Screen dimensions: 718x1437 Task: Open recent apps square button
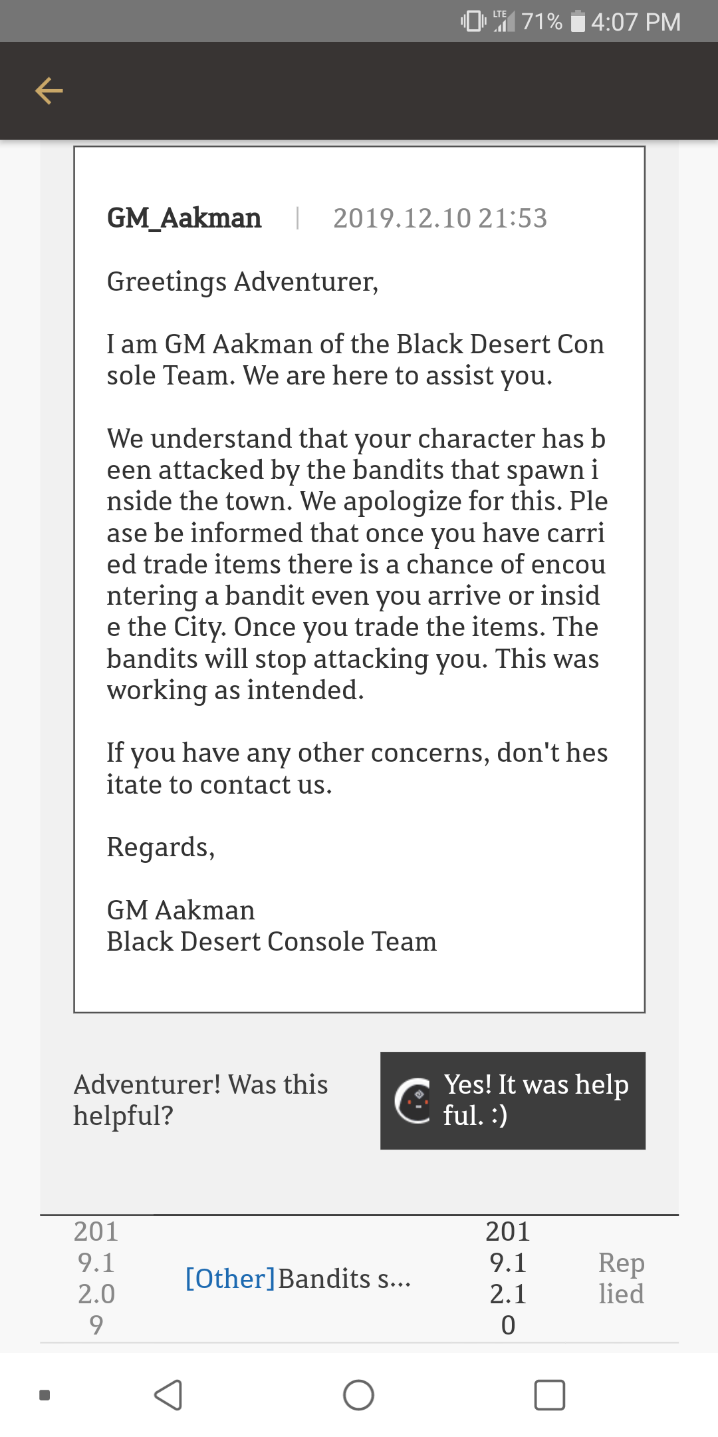tap(550, 1395)
